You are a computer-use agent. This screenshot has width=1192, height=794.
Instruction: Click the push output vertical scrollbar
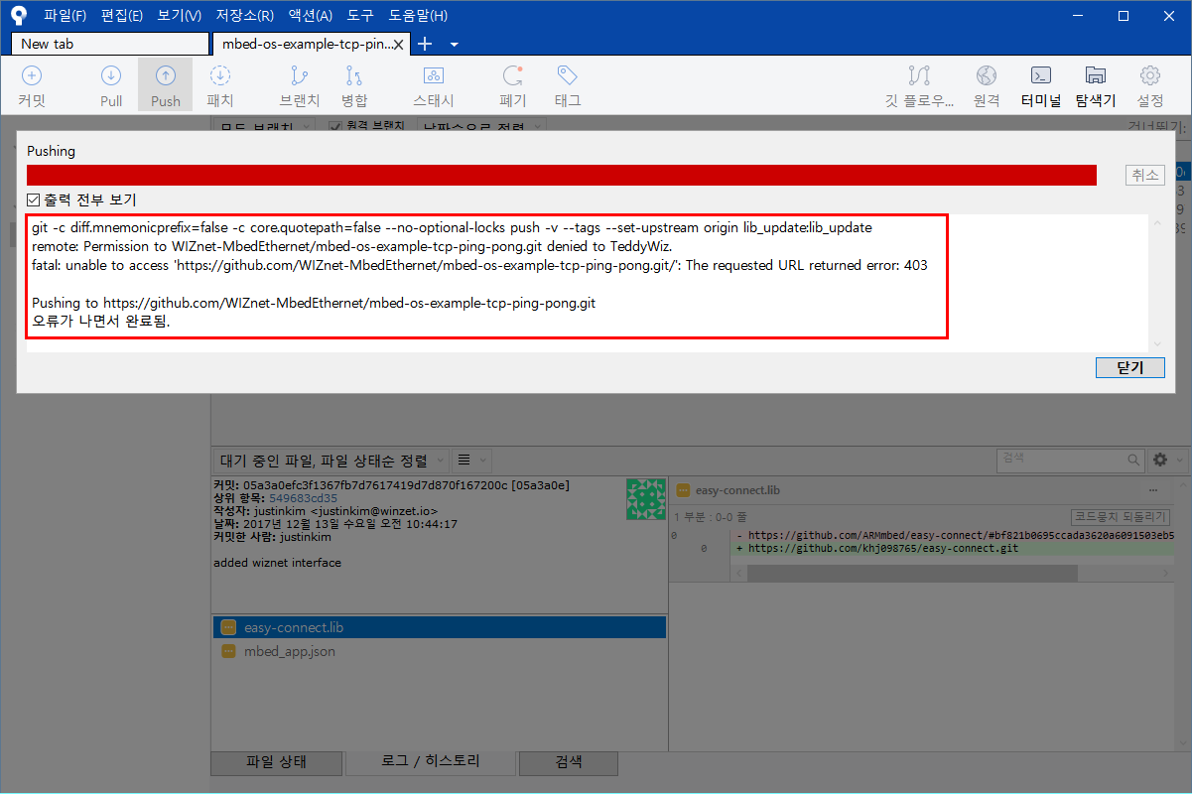click(x=1156, y=283)
